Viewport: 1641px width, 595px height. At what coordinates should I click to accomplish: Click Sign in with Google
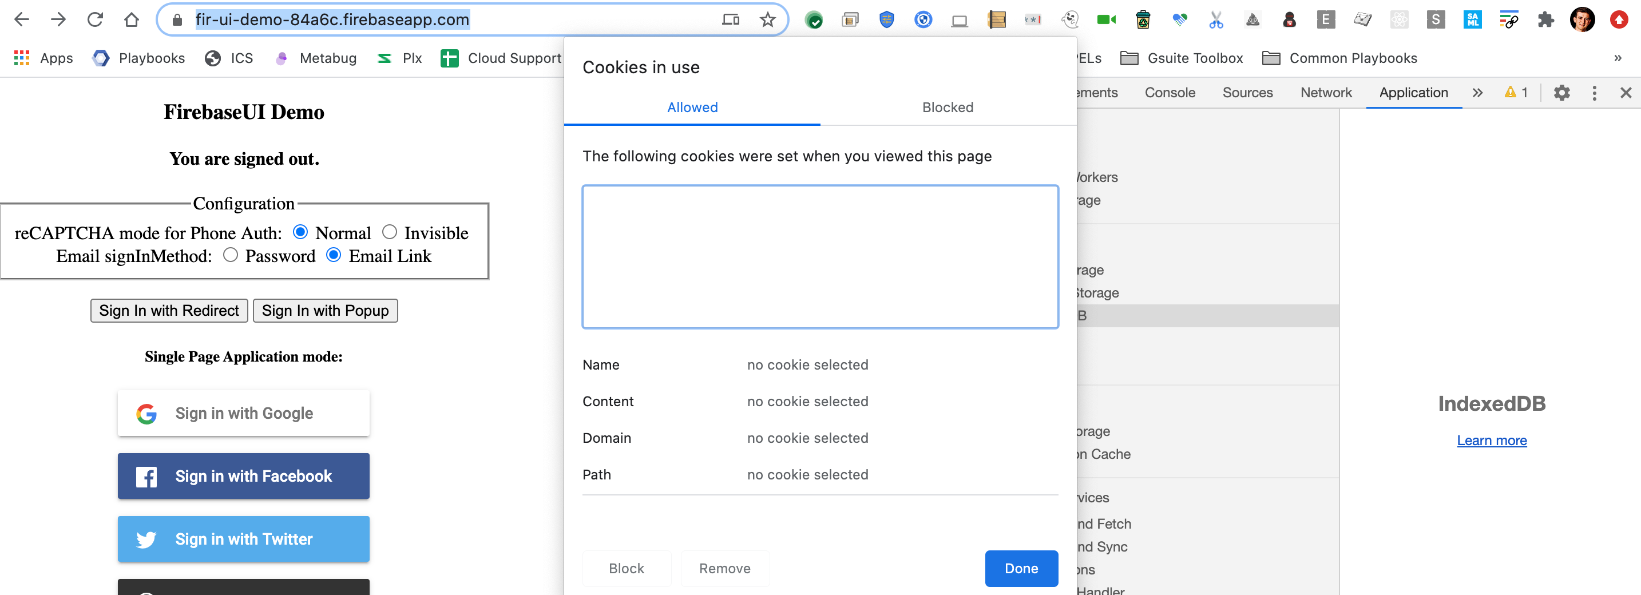coord(243,414)
